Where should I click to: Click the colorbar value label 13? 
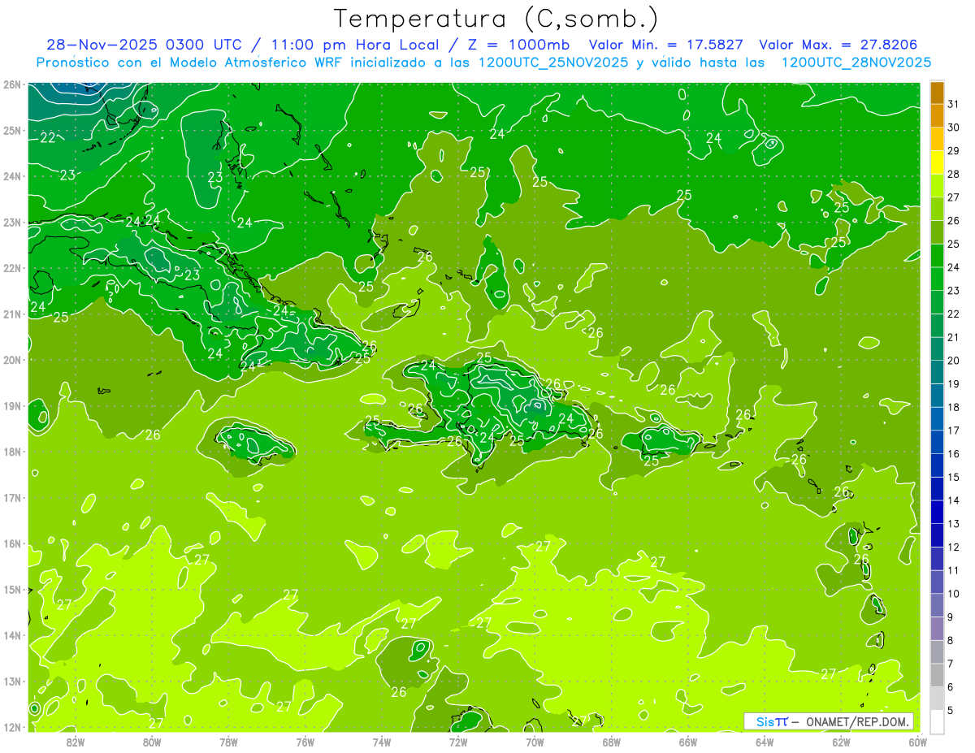point(954,524)
